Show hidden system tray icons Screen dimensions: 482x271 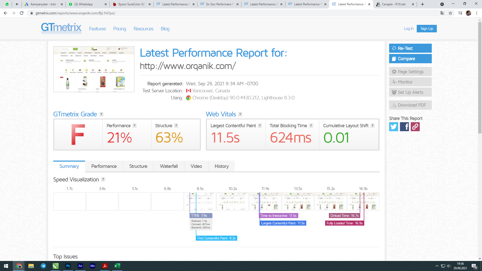click(x=437, y=266)
